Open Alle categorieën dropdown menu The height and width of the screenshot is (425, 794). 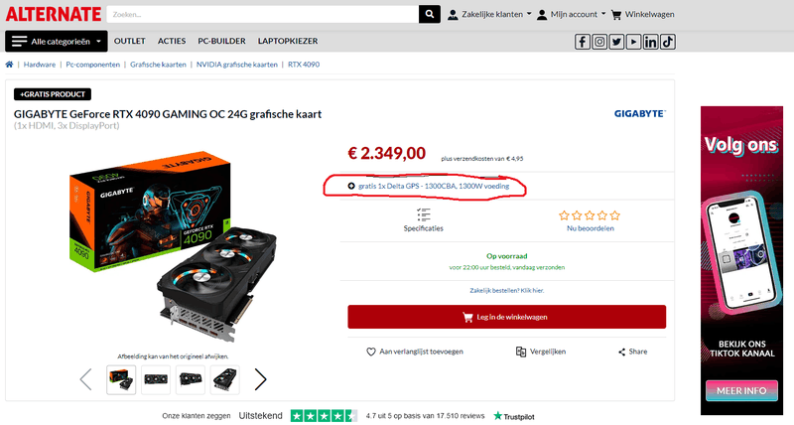click(x=57, y=42)
